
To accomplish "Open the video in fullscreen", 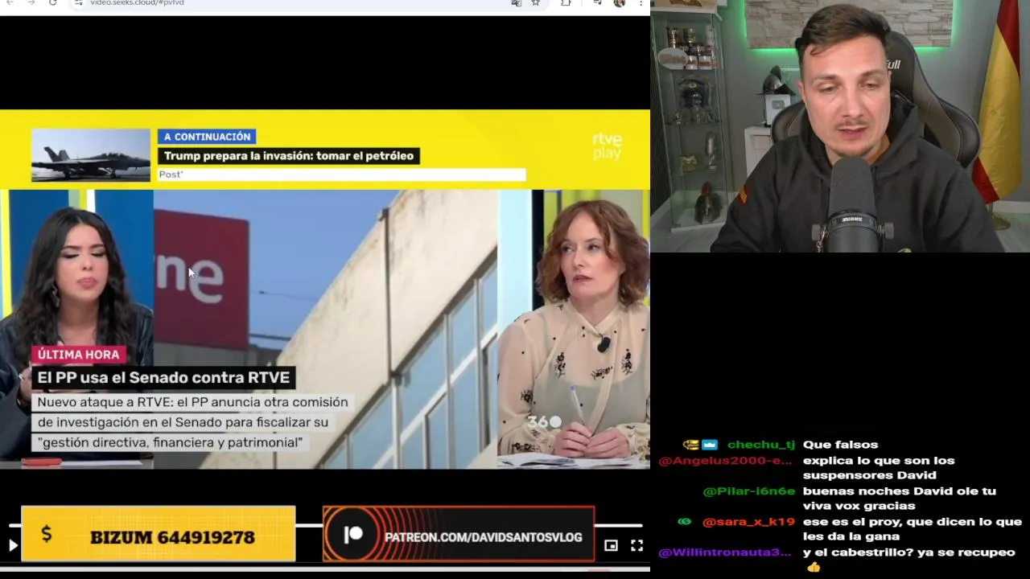I will (637, 545).
